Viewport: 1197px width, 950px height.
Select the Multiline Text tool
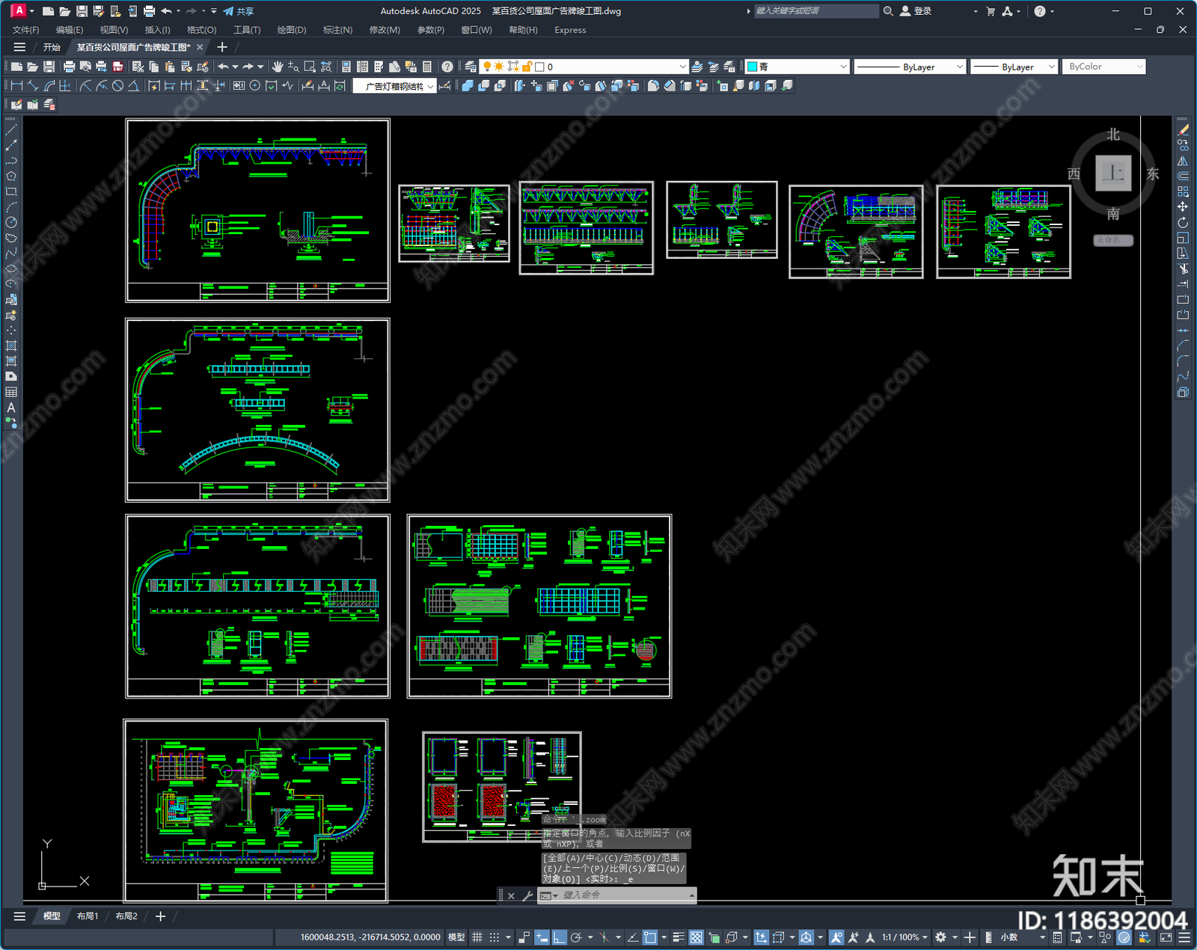point(11,408)
